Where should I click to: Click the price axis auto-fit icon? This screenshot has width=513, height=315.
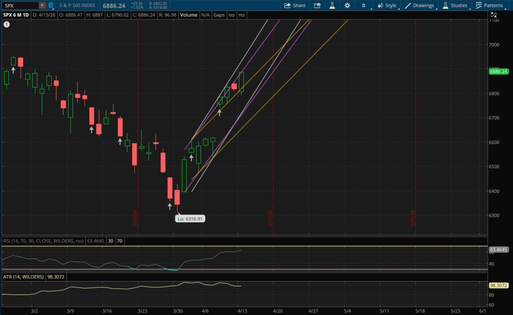[494, 15]
